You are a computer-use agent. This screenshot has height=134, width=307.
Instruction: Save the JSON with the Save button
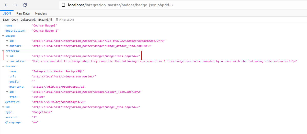pyautogui.click(x=6, y=20)
